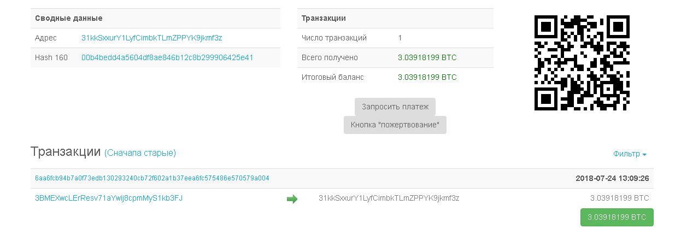Click the QR code image
The width and height of the screenshot is (681, 234).
click(582, 63)
